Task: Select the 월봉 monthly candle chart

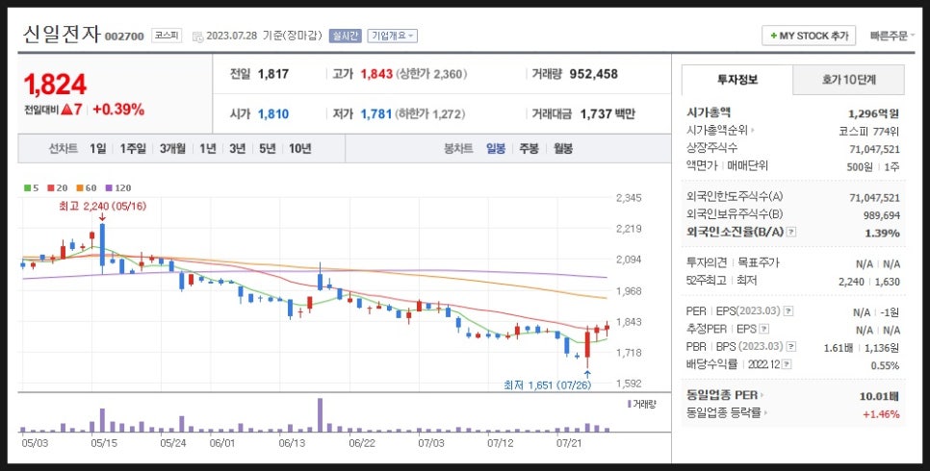Action: [x=563, y=149]
